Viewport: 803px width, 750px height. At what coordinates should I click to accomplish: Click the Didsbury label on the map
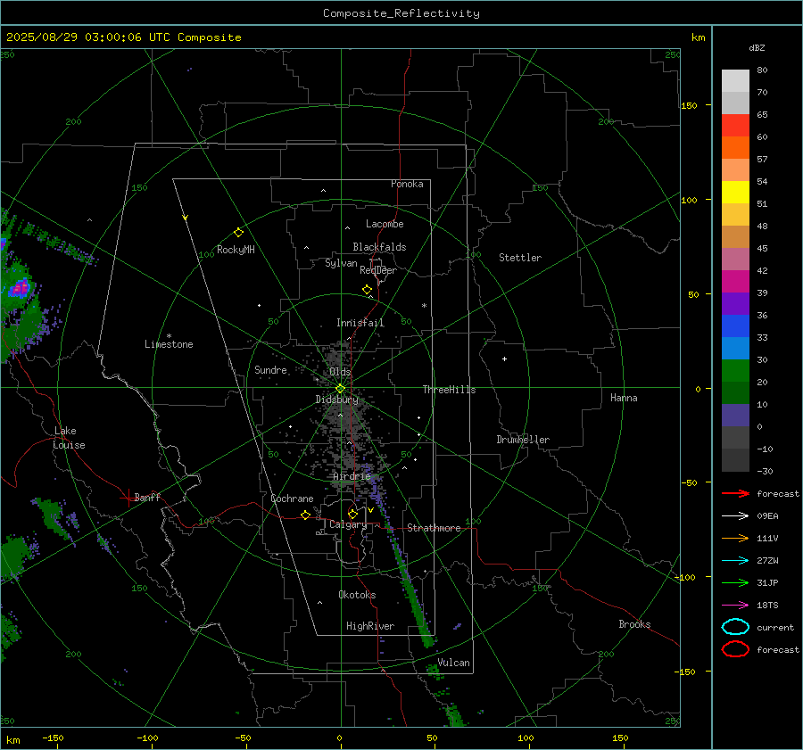(337, 400)
